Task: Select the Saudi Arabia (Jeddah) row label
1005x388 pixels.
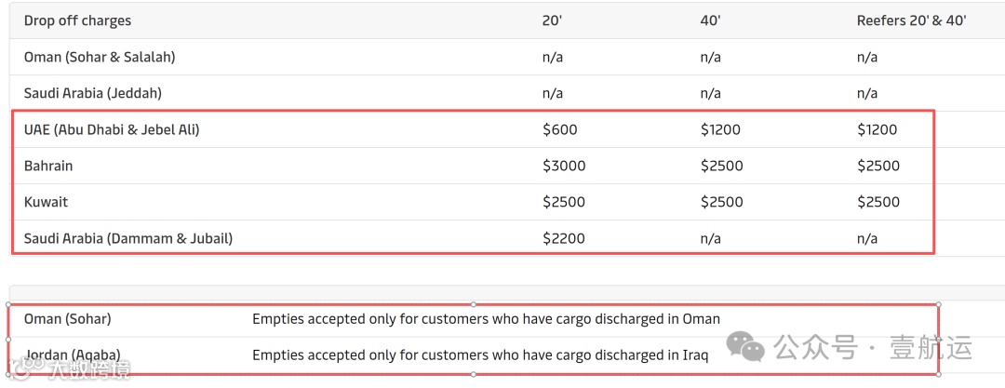Action: point(93,93)
